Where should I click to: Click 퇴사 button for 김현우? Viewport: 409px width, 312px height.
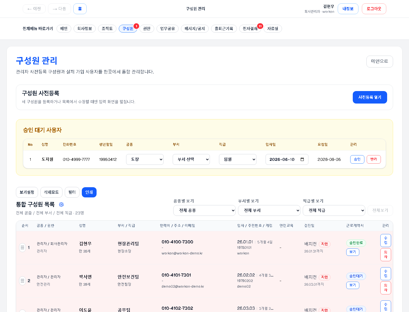coord(386,255)
